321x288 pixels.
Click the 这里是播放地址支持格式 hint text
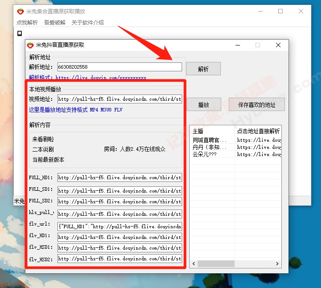pos(75,110)
